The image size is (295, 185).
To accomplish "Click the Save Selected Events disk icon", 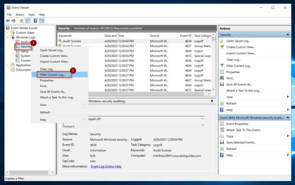I will [222, 142].
